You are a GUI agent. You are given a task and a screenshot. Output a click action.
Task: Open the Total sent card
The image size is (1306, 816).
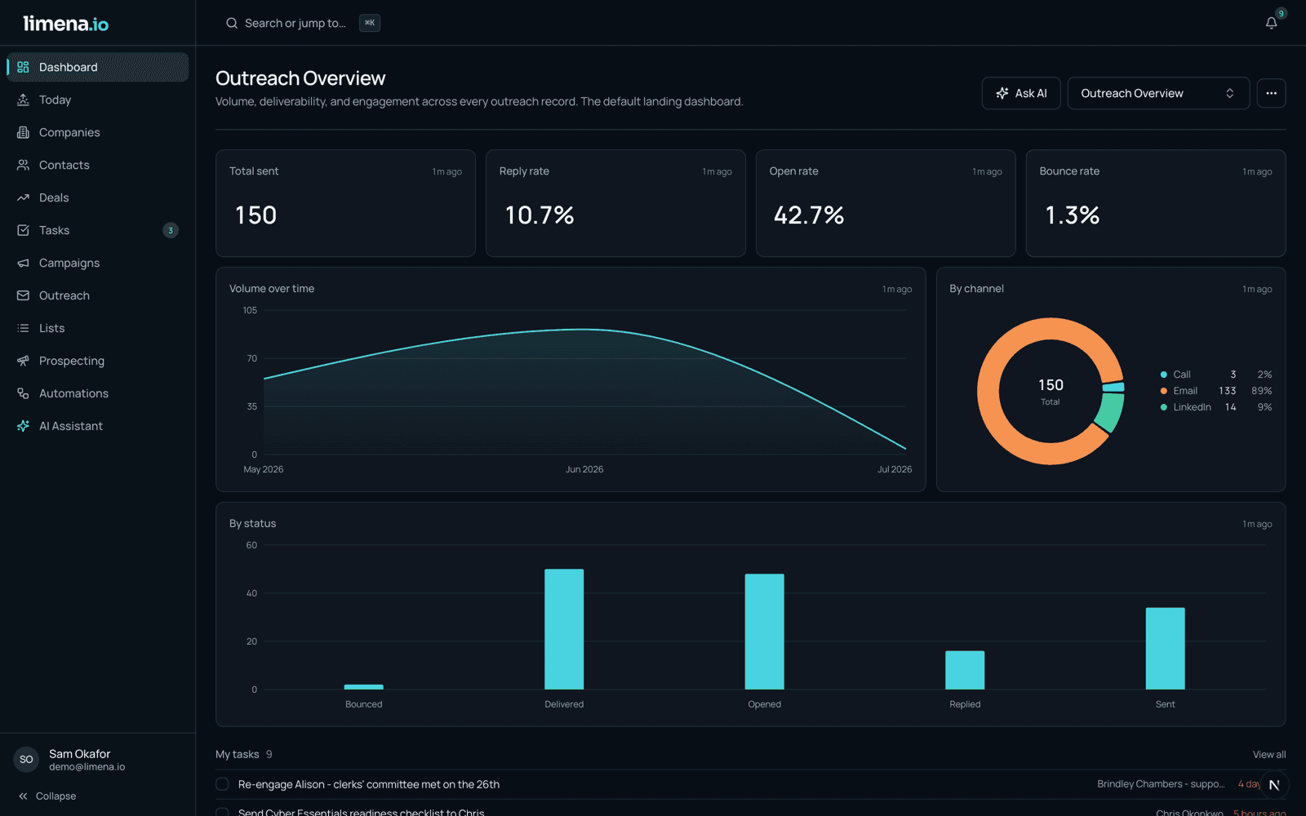coord(345,203)
